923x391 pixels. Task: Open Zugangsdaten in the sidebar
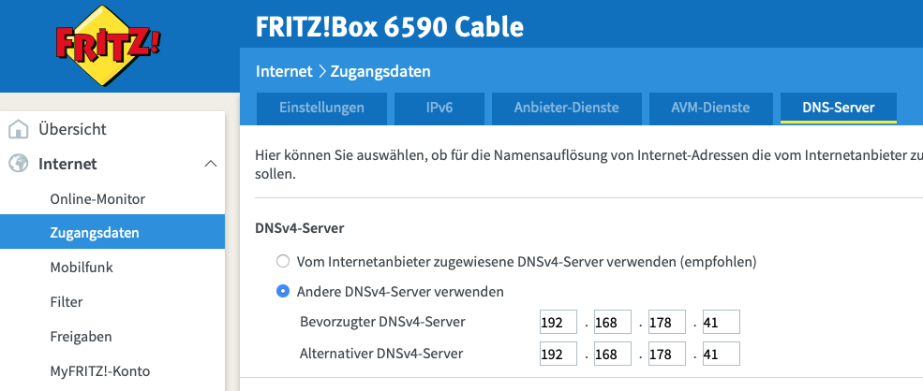click(x=88, y=232)
